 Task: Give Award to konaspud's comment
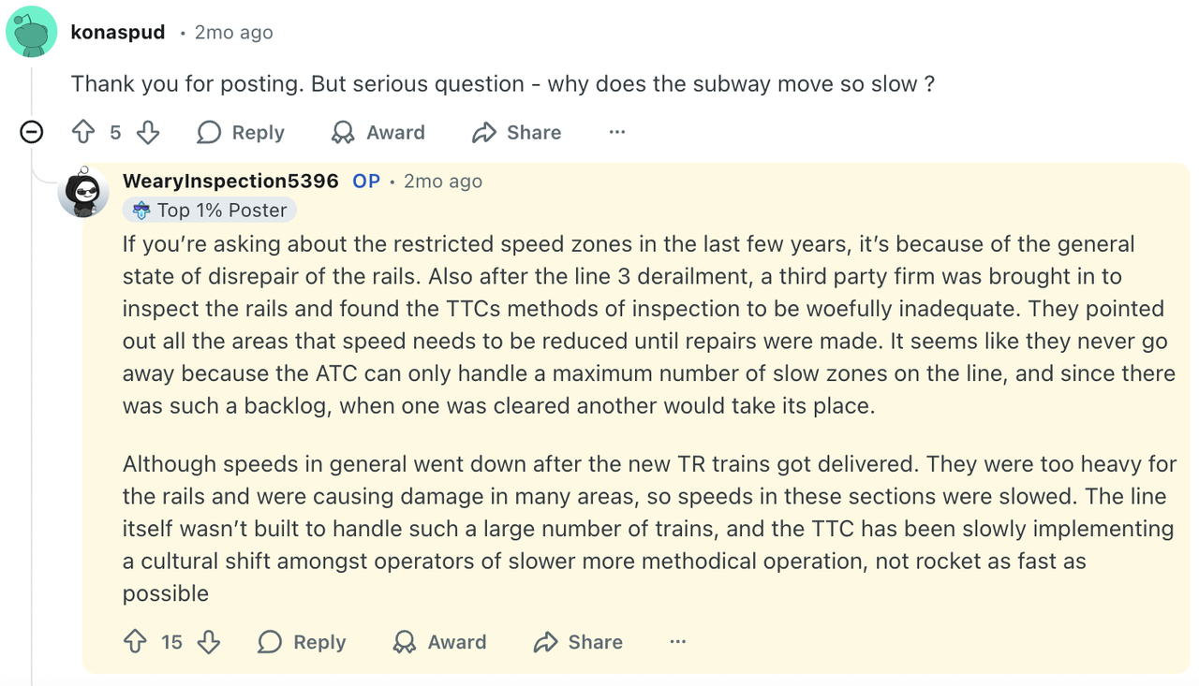pos(378,132)
